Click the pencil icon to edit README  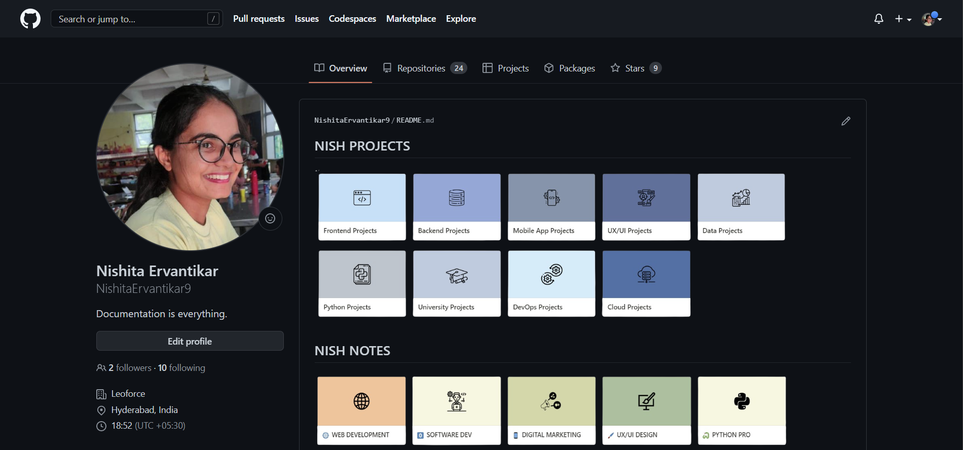pos(845,121)
